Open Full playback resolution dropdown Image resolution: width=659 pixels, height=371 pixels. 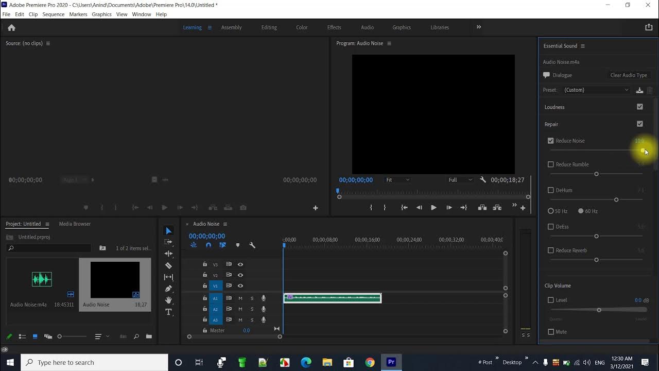(460, 180)
